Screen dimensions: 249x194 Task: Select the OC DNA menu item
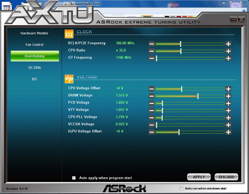pyautogui.click(x=35, y=67)
